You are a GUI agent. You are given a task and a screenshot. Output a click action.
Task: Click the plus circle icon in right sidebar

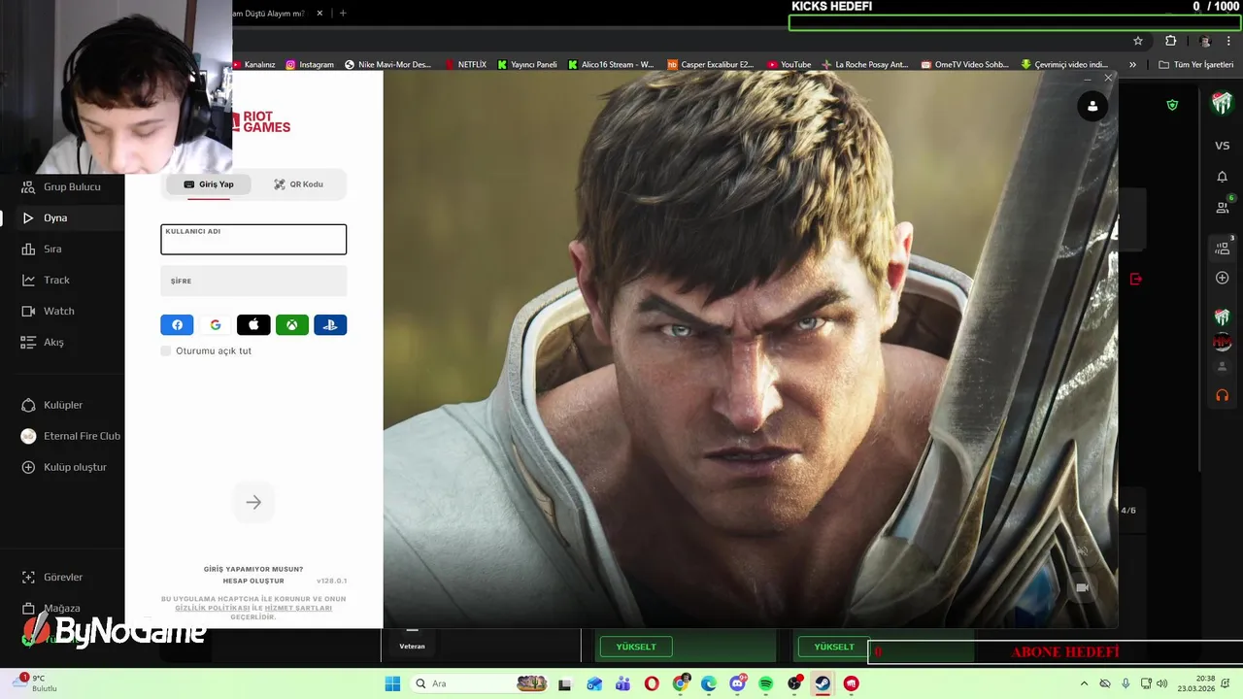1223,279
